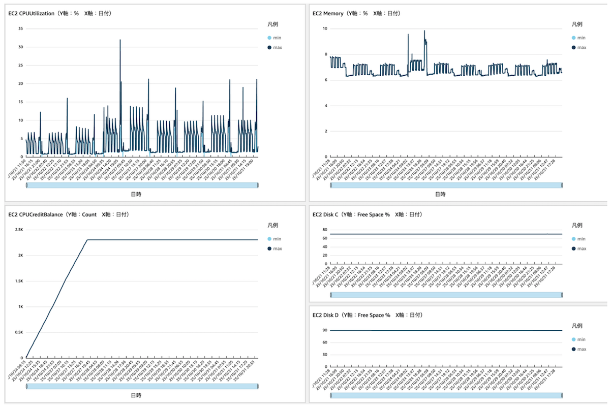Click the max legend dot in EC2 Disk D
This screenshot has width=610, height=408.
click(573, 349)
